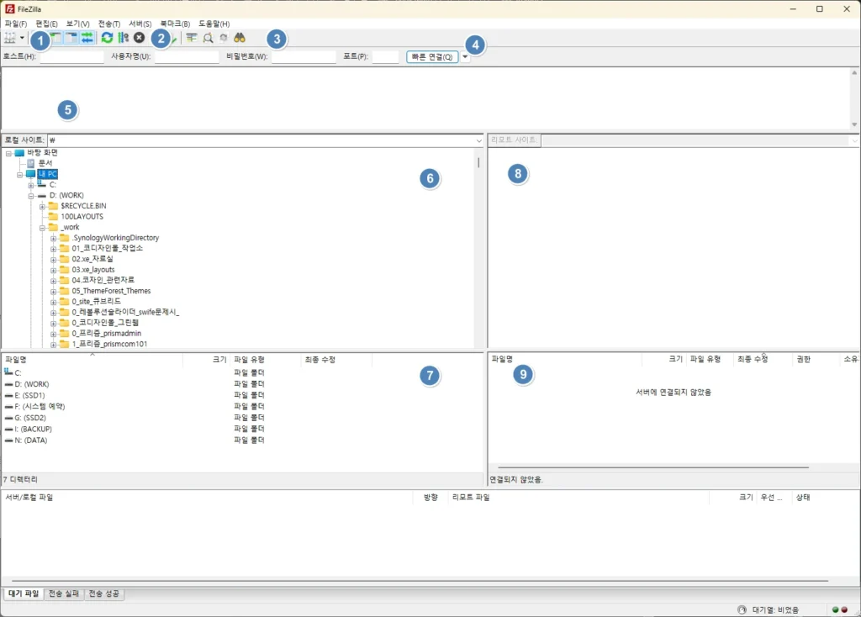Toggle remote directory tree display
The width and height of the screenshot is (861, 617).
pos(71,38)
